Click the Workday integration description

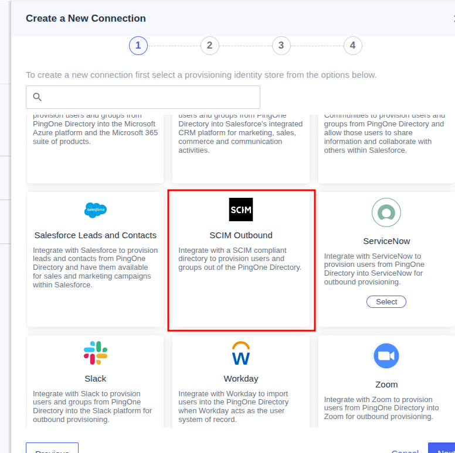[x=233, y=407]
